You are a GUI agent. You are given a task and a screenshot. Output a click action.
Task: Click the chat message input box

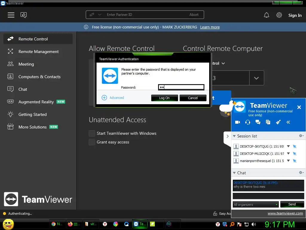point(268,196)
